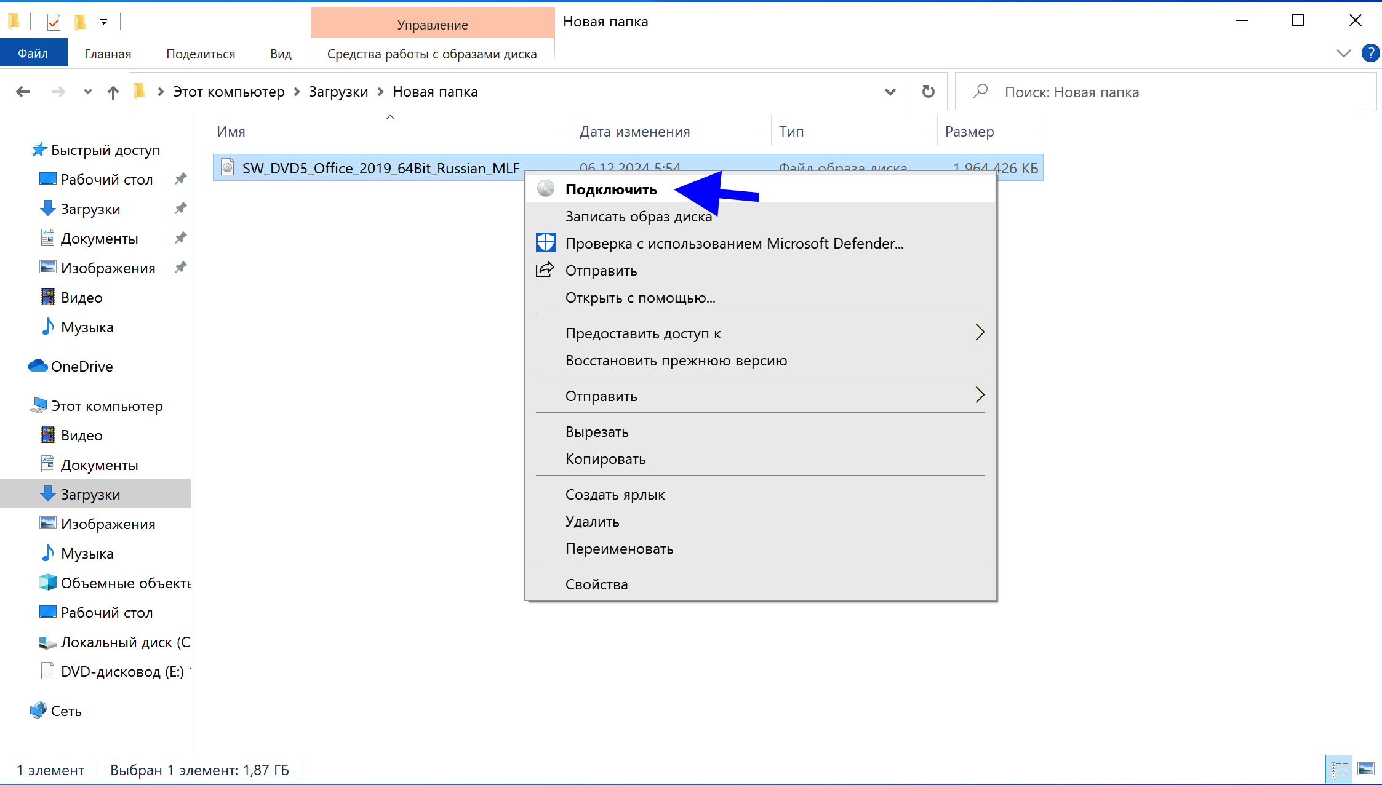Switch to details view layout icon
1382x785 pixels.
1339,769
